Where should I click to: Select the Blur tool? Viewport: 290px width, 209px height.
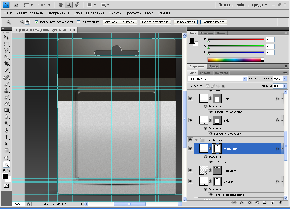tap(6, 117)
